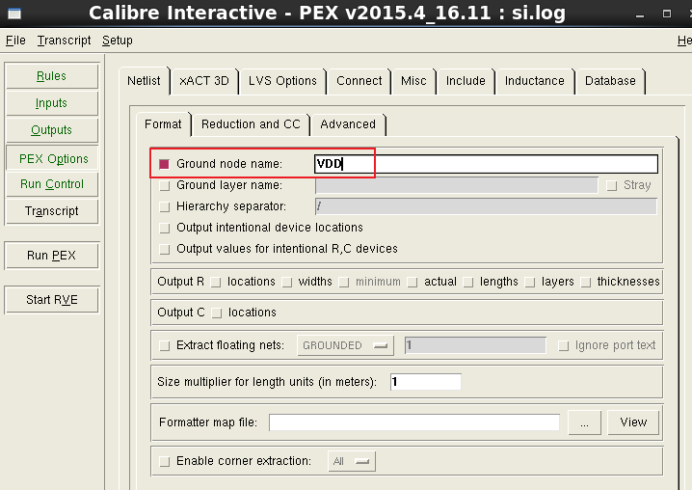The width and height of the screenshot is (692, 490).
Task: Toggle the Extract floating nets checkbox
Action: point(164,345)
